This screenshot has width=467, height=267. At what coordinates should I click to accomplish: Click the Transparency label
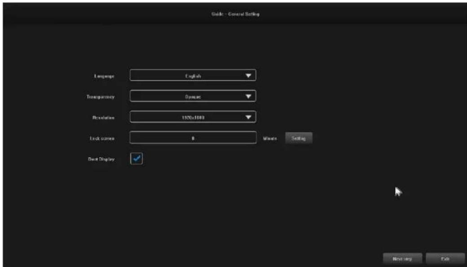101,97
